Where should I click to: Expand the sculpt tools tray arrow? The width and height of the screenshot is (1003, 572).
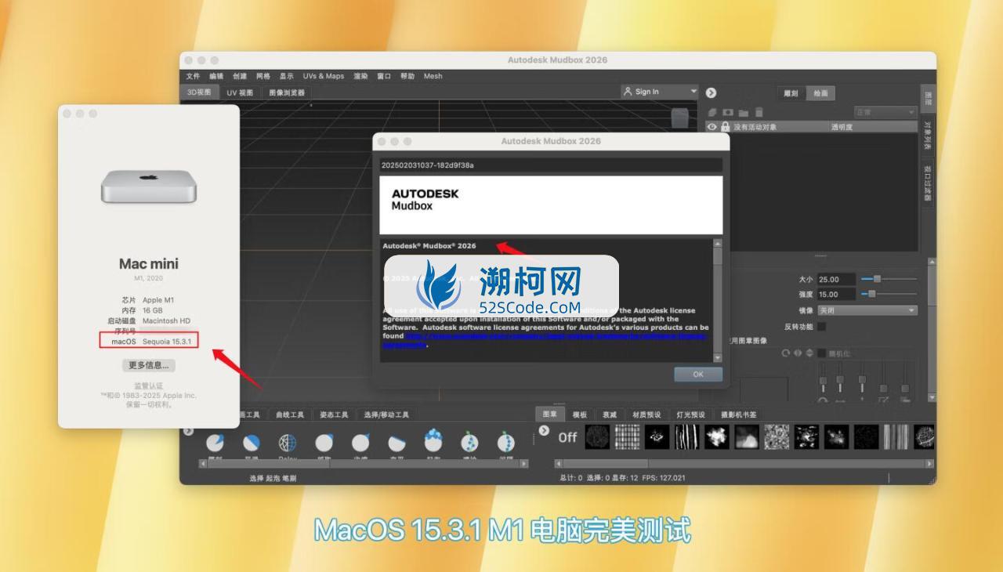coord(189,431)
